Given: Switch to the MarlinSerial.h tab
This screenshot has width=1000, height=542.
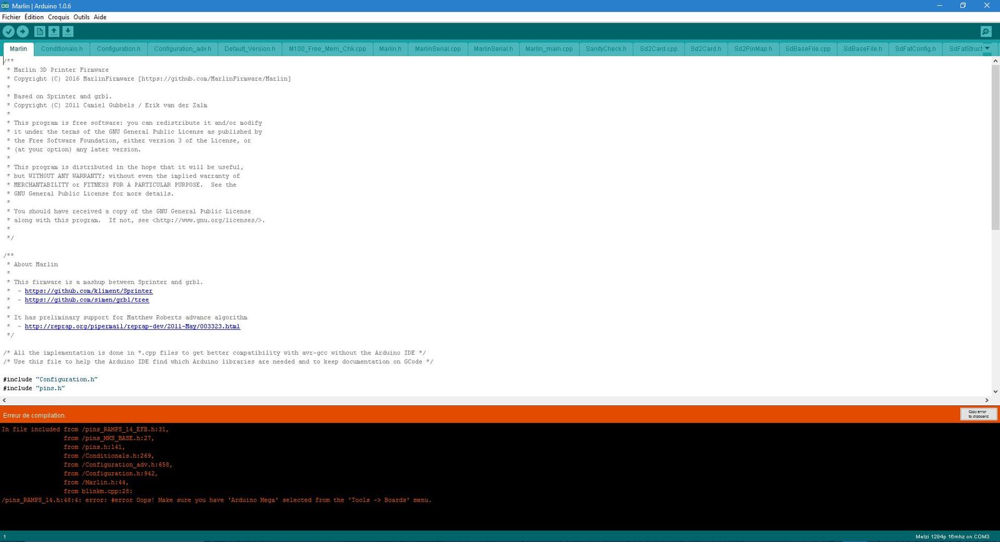Looking at the screenshot, I should point(493,49).
